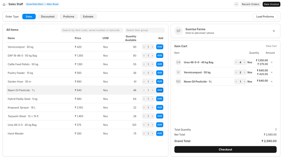Add Vermicompost 30 kg to cart
This screenshot has width=283, height=159.
[x=159, y=47]
